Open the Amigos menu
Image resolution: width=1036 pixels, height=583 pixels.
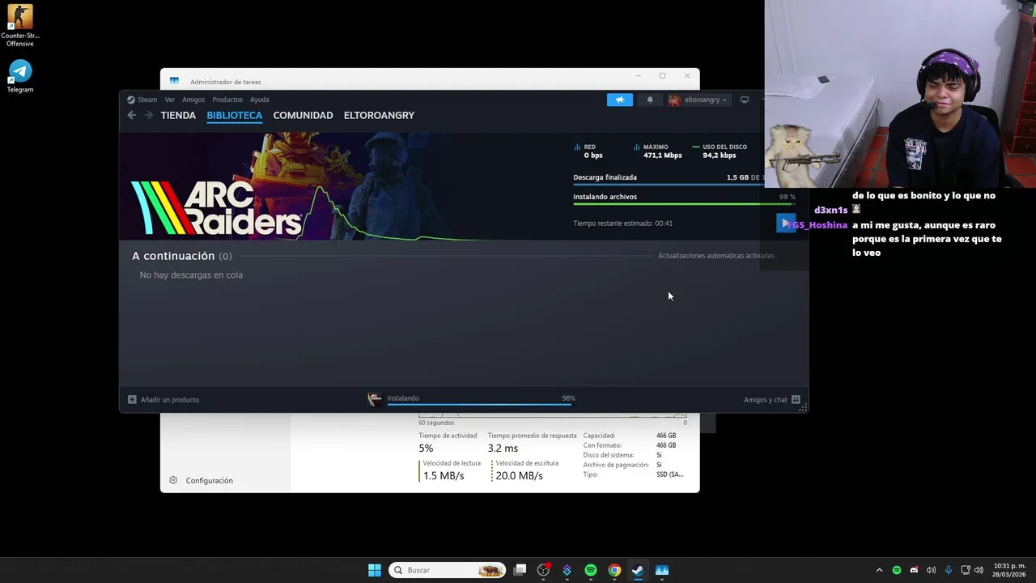click(x=193, y=100)
